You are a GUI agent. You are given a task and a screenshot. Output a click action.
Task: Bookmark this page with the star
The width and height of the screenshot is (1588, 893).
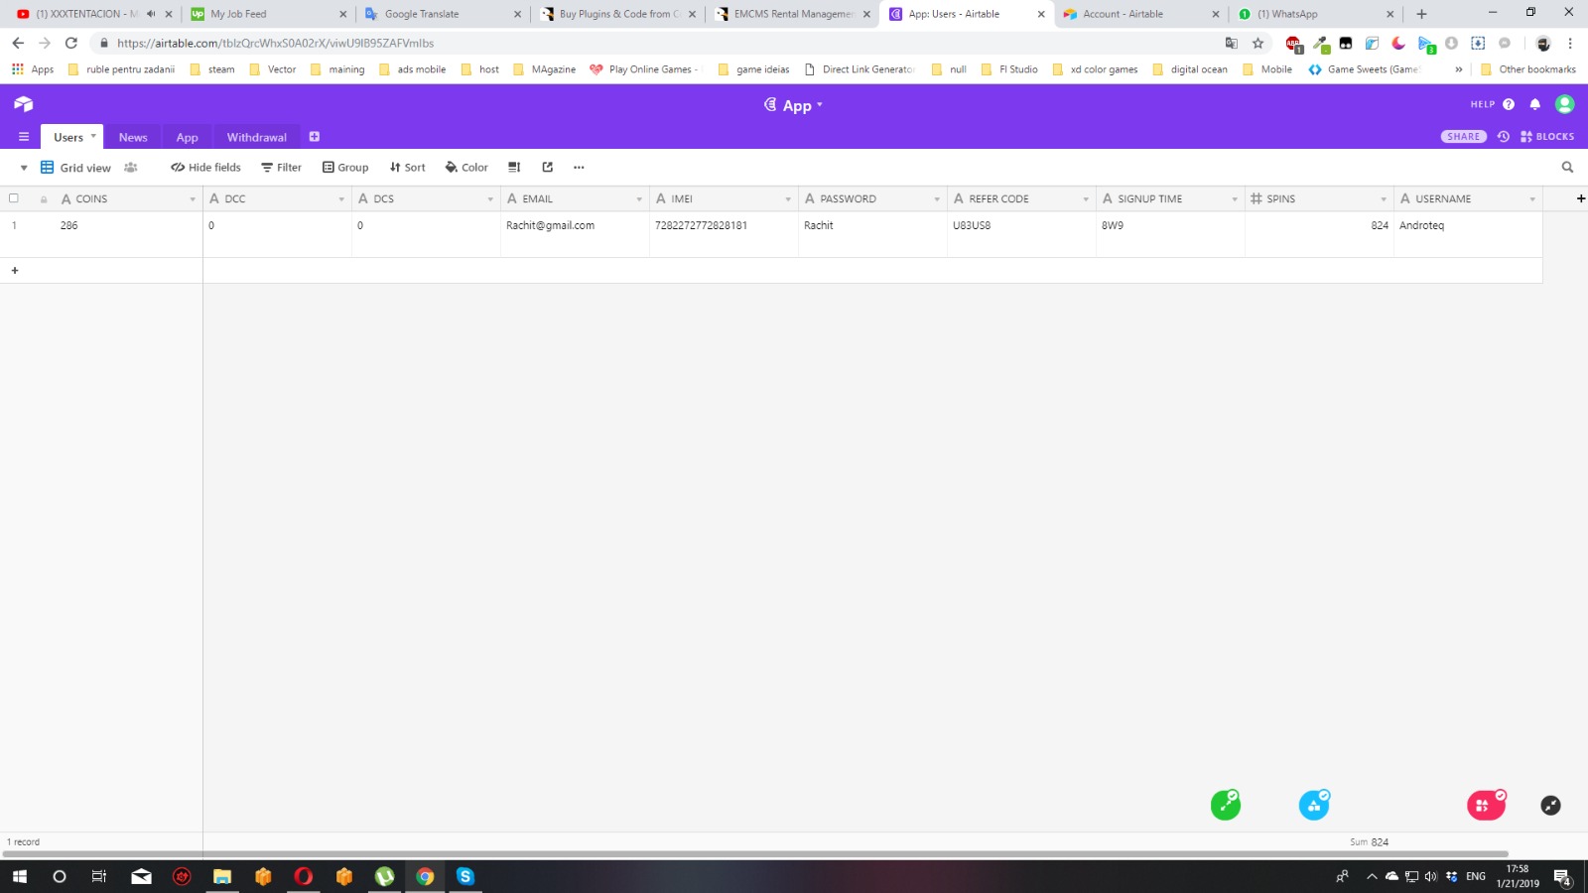pyautogui.click(x=1258, y=44)
